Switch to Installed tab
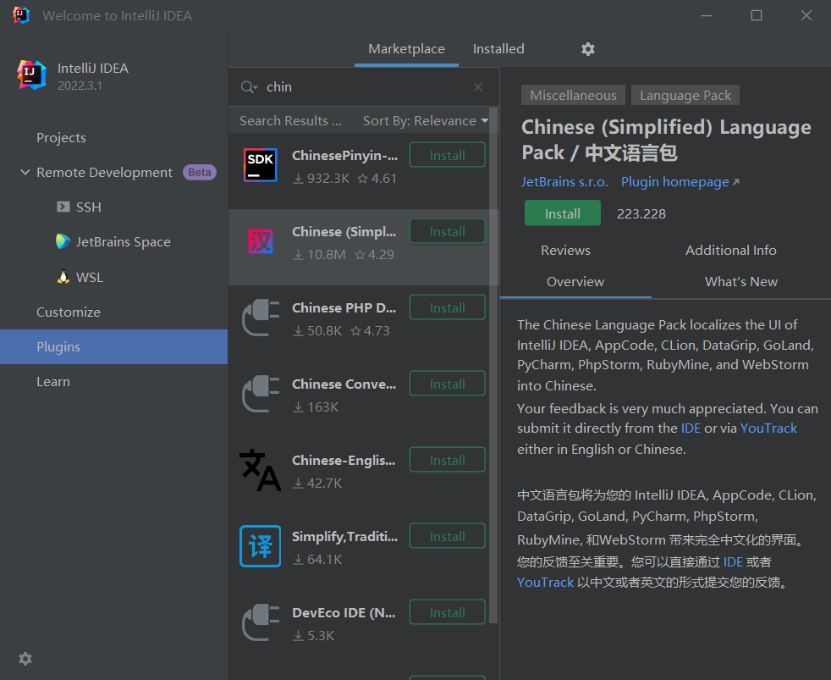This screenshot has height=680, width=831. (498, 49)
